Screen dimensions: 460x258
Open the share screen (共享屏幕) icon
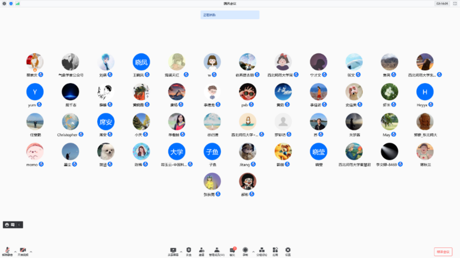pyautogui.click(x=173, y=251)
